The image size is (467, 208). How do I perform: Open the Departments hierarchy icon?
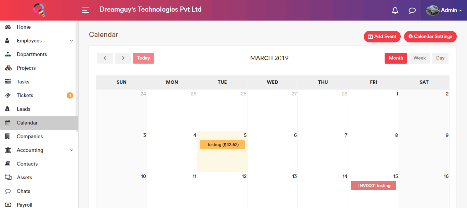coord(8,54)
